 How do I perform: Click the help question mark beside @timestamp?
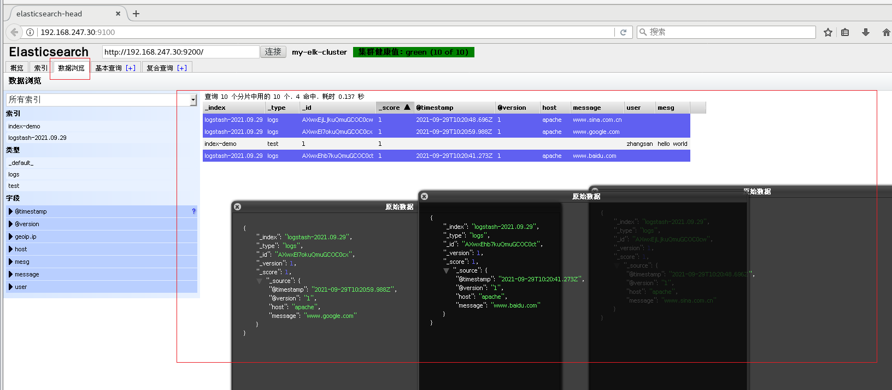[x=193, y=211]
